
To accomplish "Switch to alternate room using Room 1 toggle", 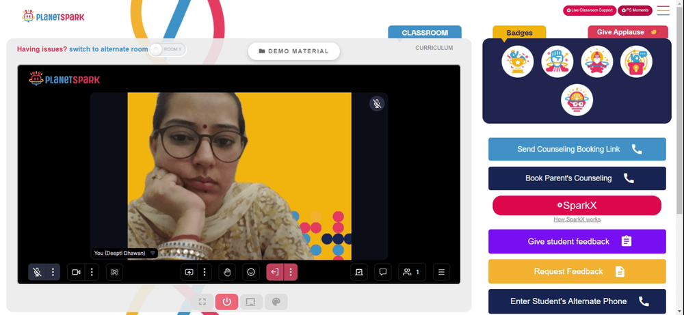I will [168, 49].
